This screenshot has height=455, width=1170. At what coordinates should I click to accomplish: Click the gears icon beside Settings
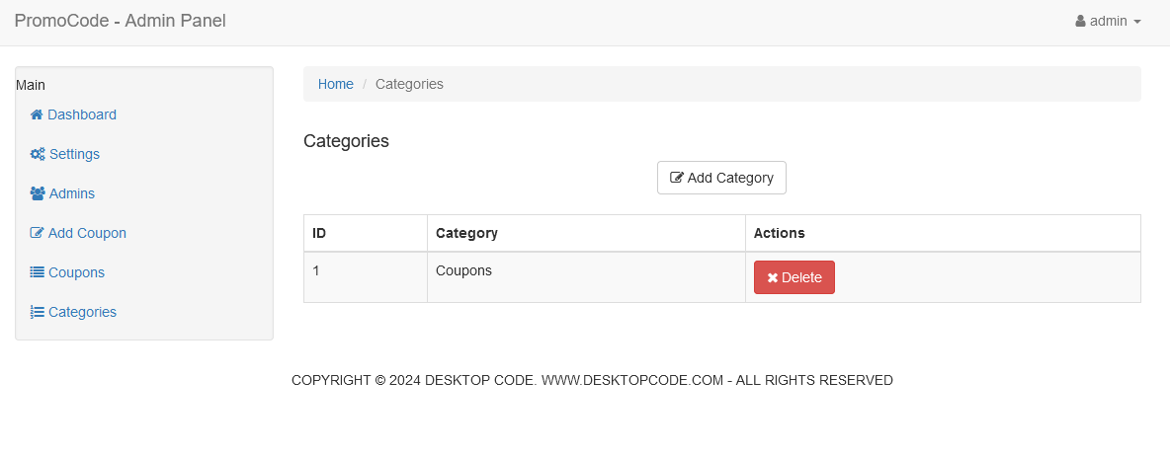tap(38, 154)
